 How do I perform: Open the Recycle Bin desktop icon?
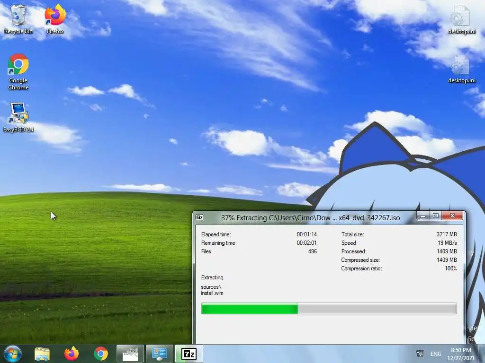point(18,19)
